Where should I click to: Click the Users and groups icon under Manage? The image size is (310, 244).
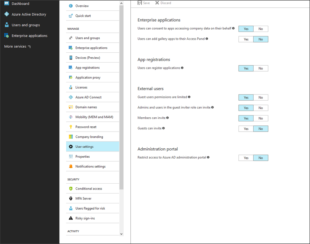[x=70, y=38]
